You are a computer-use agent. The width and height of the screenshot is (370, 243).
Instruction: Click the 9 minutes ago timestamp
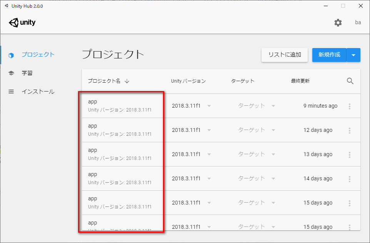click(320, 106)
